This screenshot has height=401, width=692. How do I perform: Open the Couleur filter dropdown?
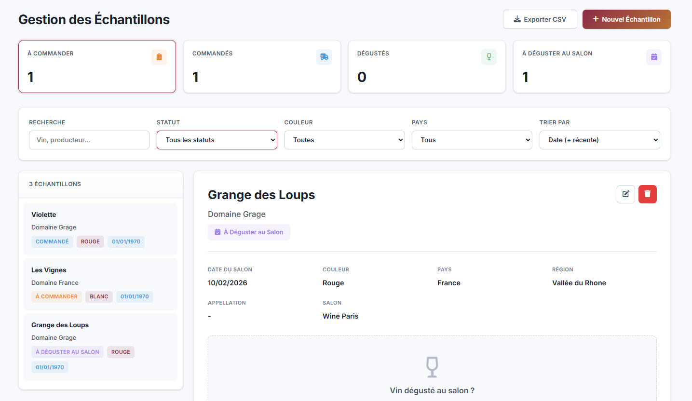[344, 140]
